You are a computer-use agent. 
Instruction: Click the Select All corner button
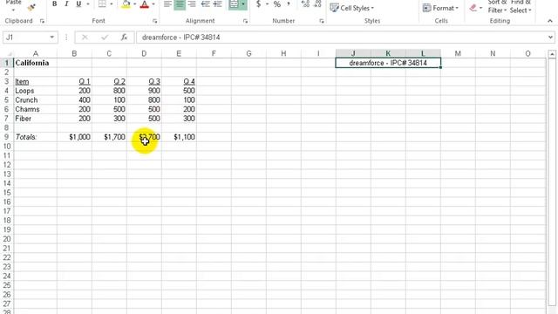[x=7, y=54]
